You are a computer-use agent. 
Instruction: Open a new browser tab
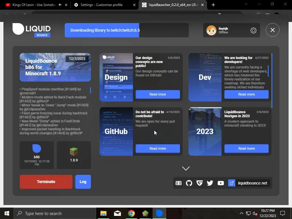click(213, 5)
